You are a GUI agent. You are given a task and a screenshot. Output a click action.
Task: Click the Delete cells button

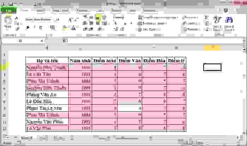pyautogui.click(x=190, y=24)
